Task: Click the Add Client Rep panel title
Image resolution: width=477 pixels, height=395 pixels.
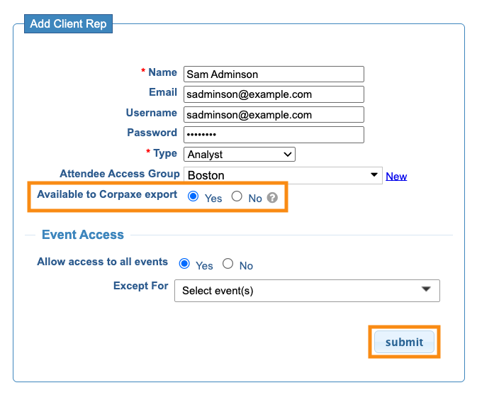Action: click(x=68, y=24)
